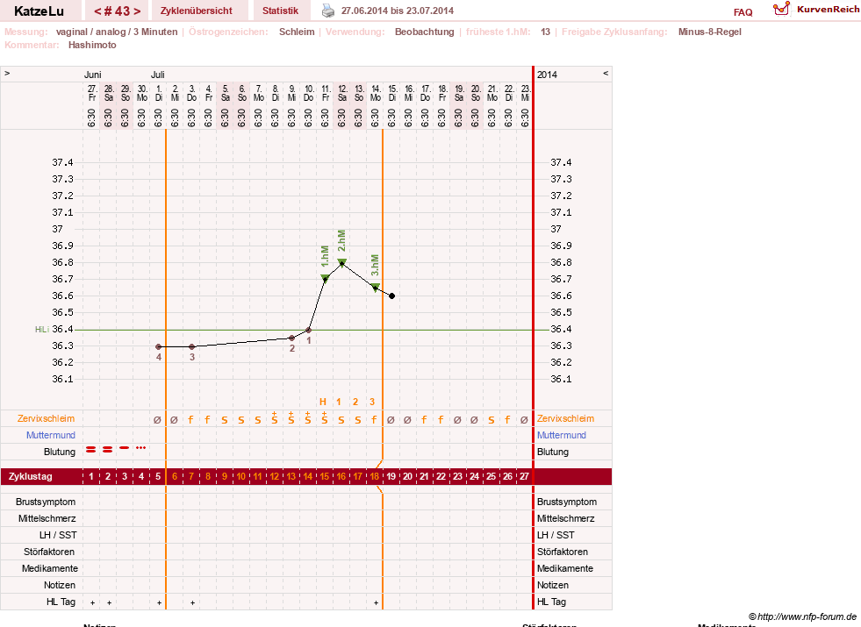Click date column 23. Mi header
Screen dimensions: 861x627
(x=526, y=93)
